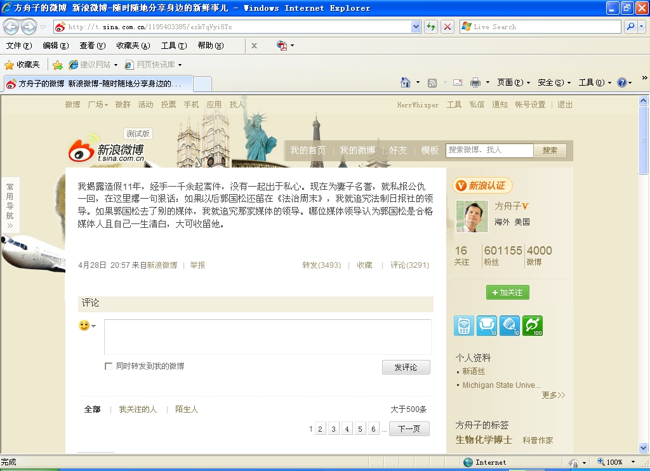The width and height of the screenshot is (650, 471).
Task: Click the RSS feeds icon
Action: tap(432, 83)
